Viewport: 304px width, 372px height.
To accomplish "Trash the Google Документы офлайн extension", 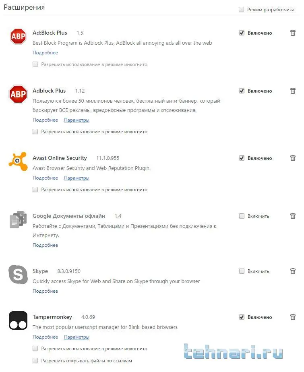I will (293, 216).
